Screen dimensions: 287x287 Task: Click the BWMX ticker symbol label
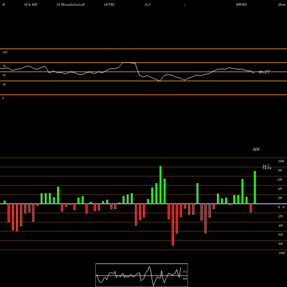242,5
